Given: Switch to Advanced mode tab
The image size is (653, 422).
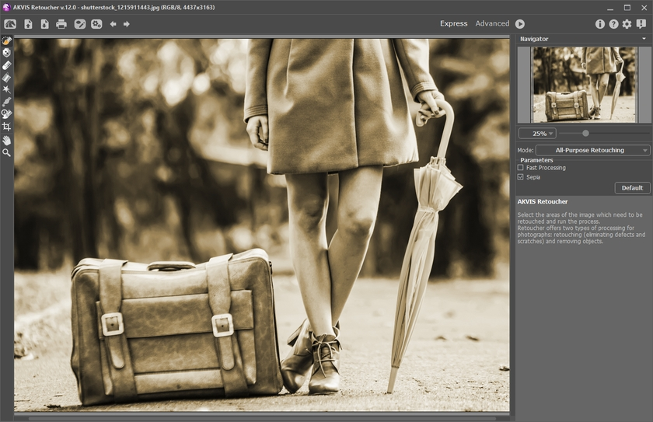Looking at the screenshot, I should tap(492, 24).
